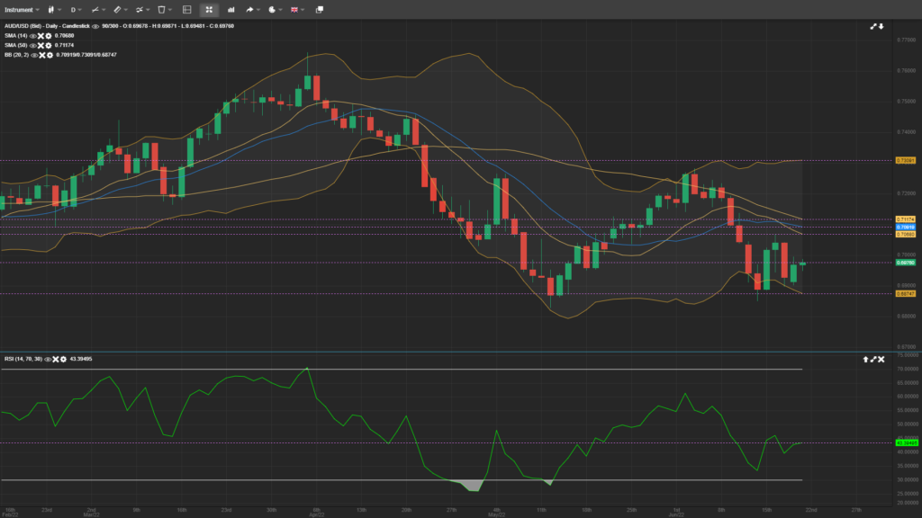Click the bar chart volume icon

(231, 9)
